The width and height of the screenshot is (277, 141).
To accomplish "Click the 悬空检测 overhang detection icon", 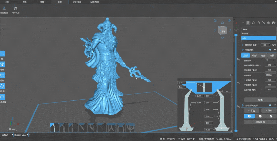I will pyautogui.click(x=4, y=9).
